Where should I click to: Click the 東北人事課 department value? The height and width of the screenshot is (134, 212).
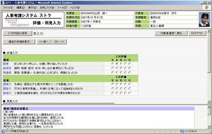tap(157, 26)
